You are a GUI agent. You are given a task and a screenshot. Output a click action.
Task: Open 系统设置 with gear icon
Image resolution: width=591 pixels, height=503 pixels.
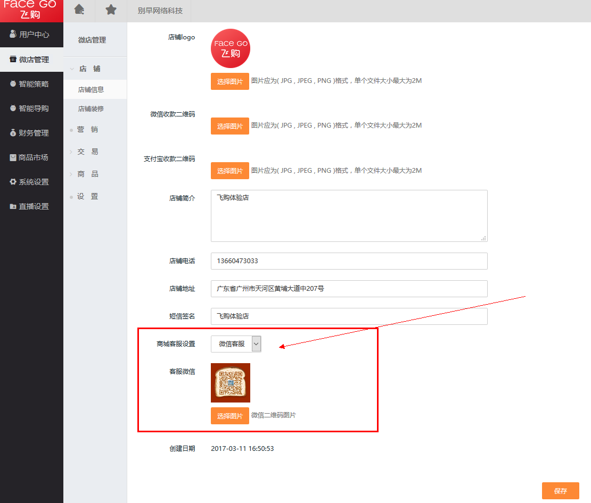pyautogui.click(x=32, y=182)
